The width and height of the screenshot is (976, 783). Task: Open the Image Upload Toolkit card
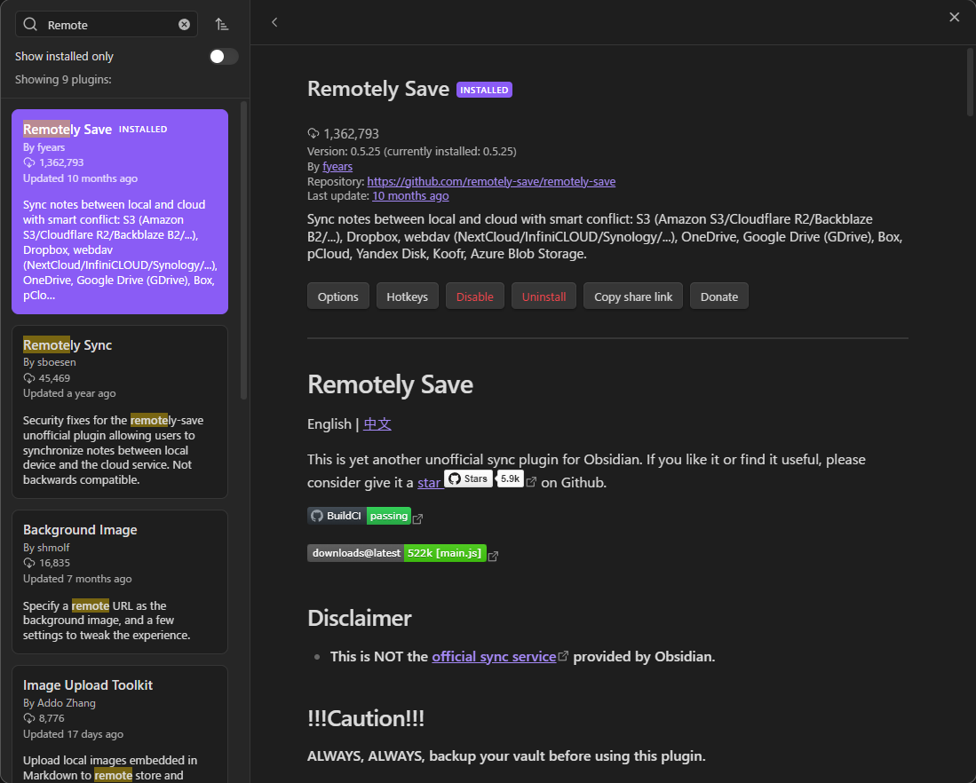pos(120,724)
